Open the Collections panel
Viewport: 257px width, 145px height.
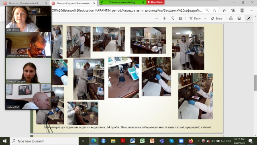[x=233, y=10]
